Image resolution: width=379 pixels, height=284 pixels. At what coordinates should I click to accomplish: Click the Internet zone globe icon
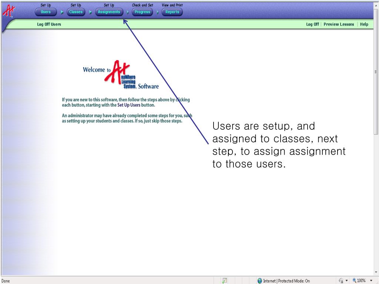click(259, 281)
